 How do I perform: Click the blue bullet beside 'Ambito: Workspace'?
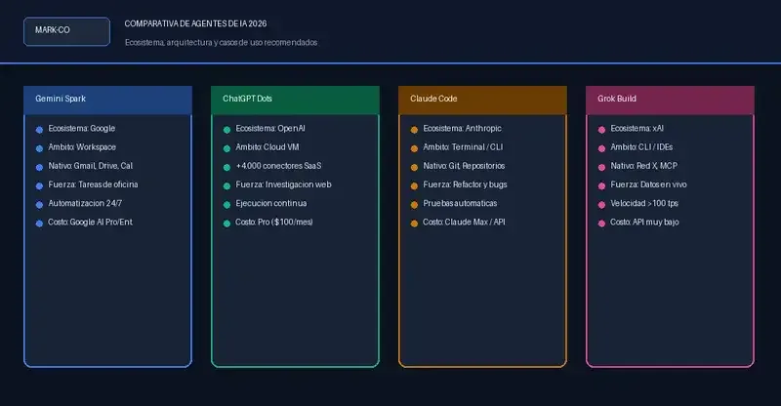[x=39, y=148]
